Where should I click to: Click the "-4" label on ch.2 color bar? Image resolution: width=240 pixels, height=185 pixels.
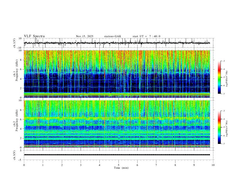223,119
